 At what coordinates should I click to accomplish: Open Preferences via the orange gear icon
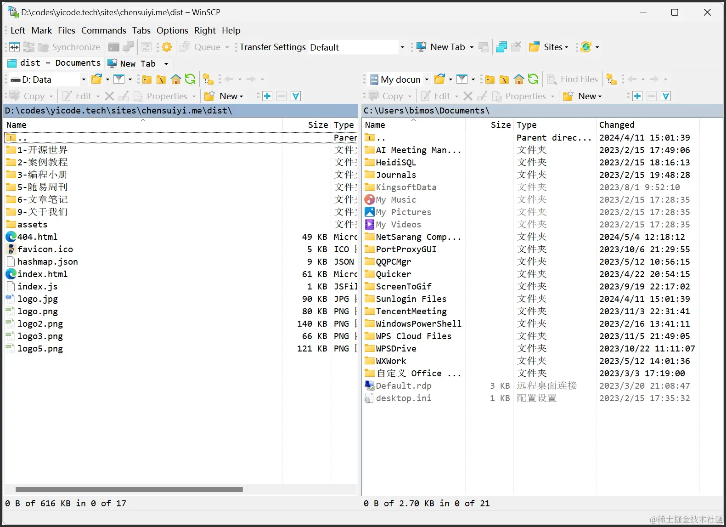tap(167, 47)
